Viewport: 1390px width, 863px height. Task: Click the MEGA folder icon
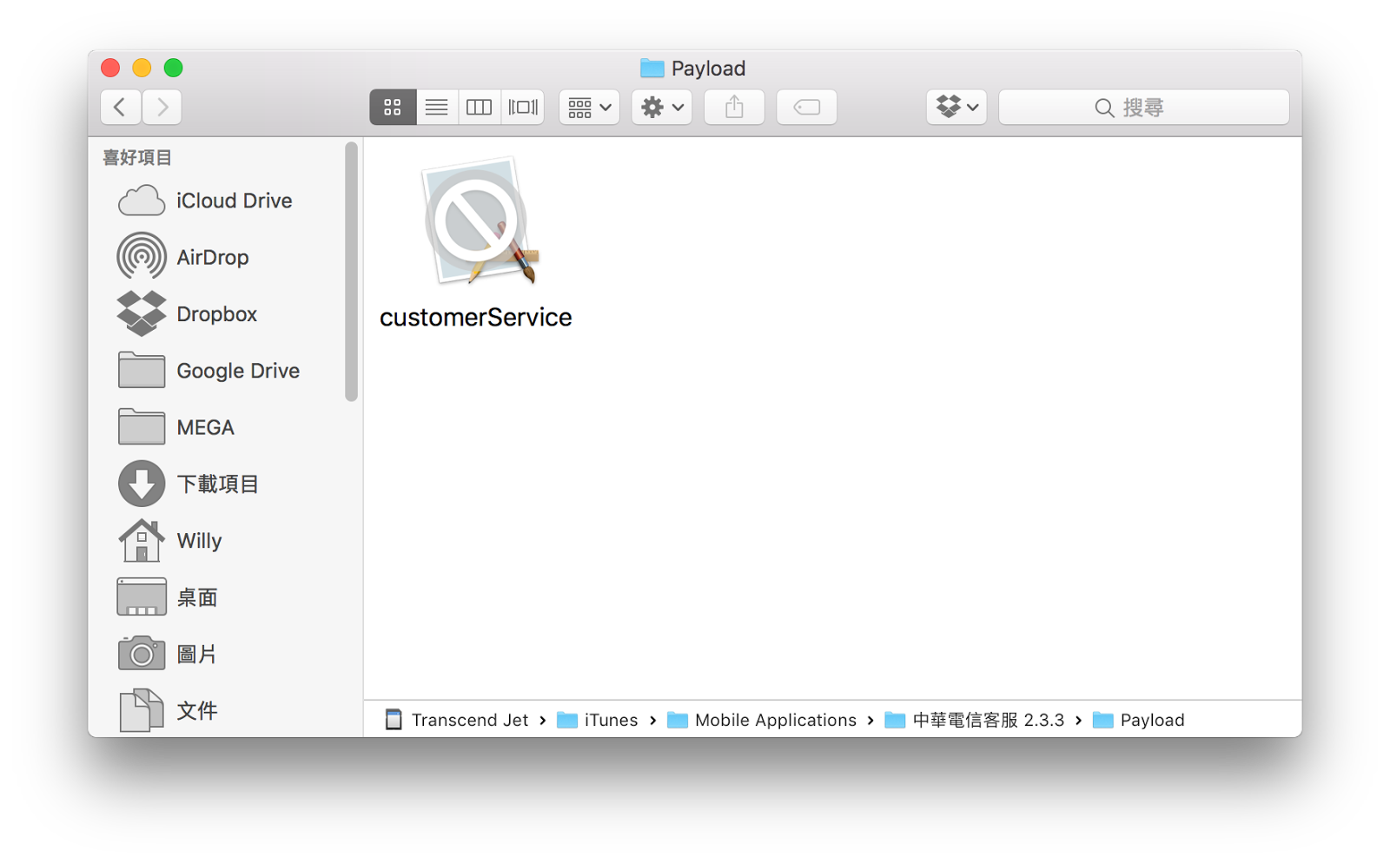(x=142, y=427)
